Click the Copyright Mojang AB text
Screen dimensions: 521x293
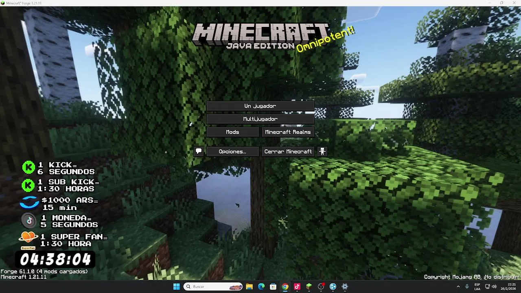click(472, 277)
